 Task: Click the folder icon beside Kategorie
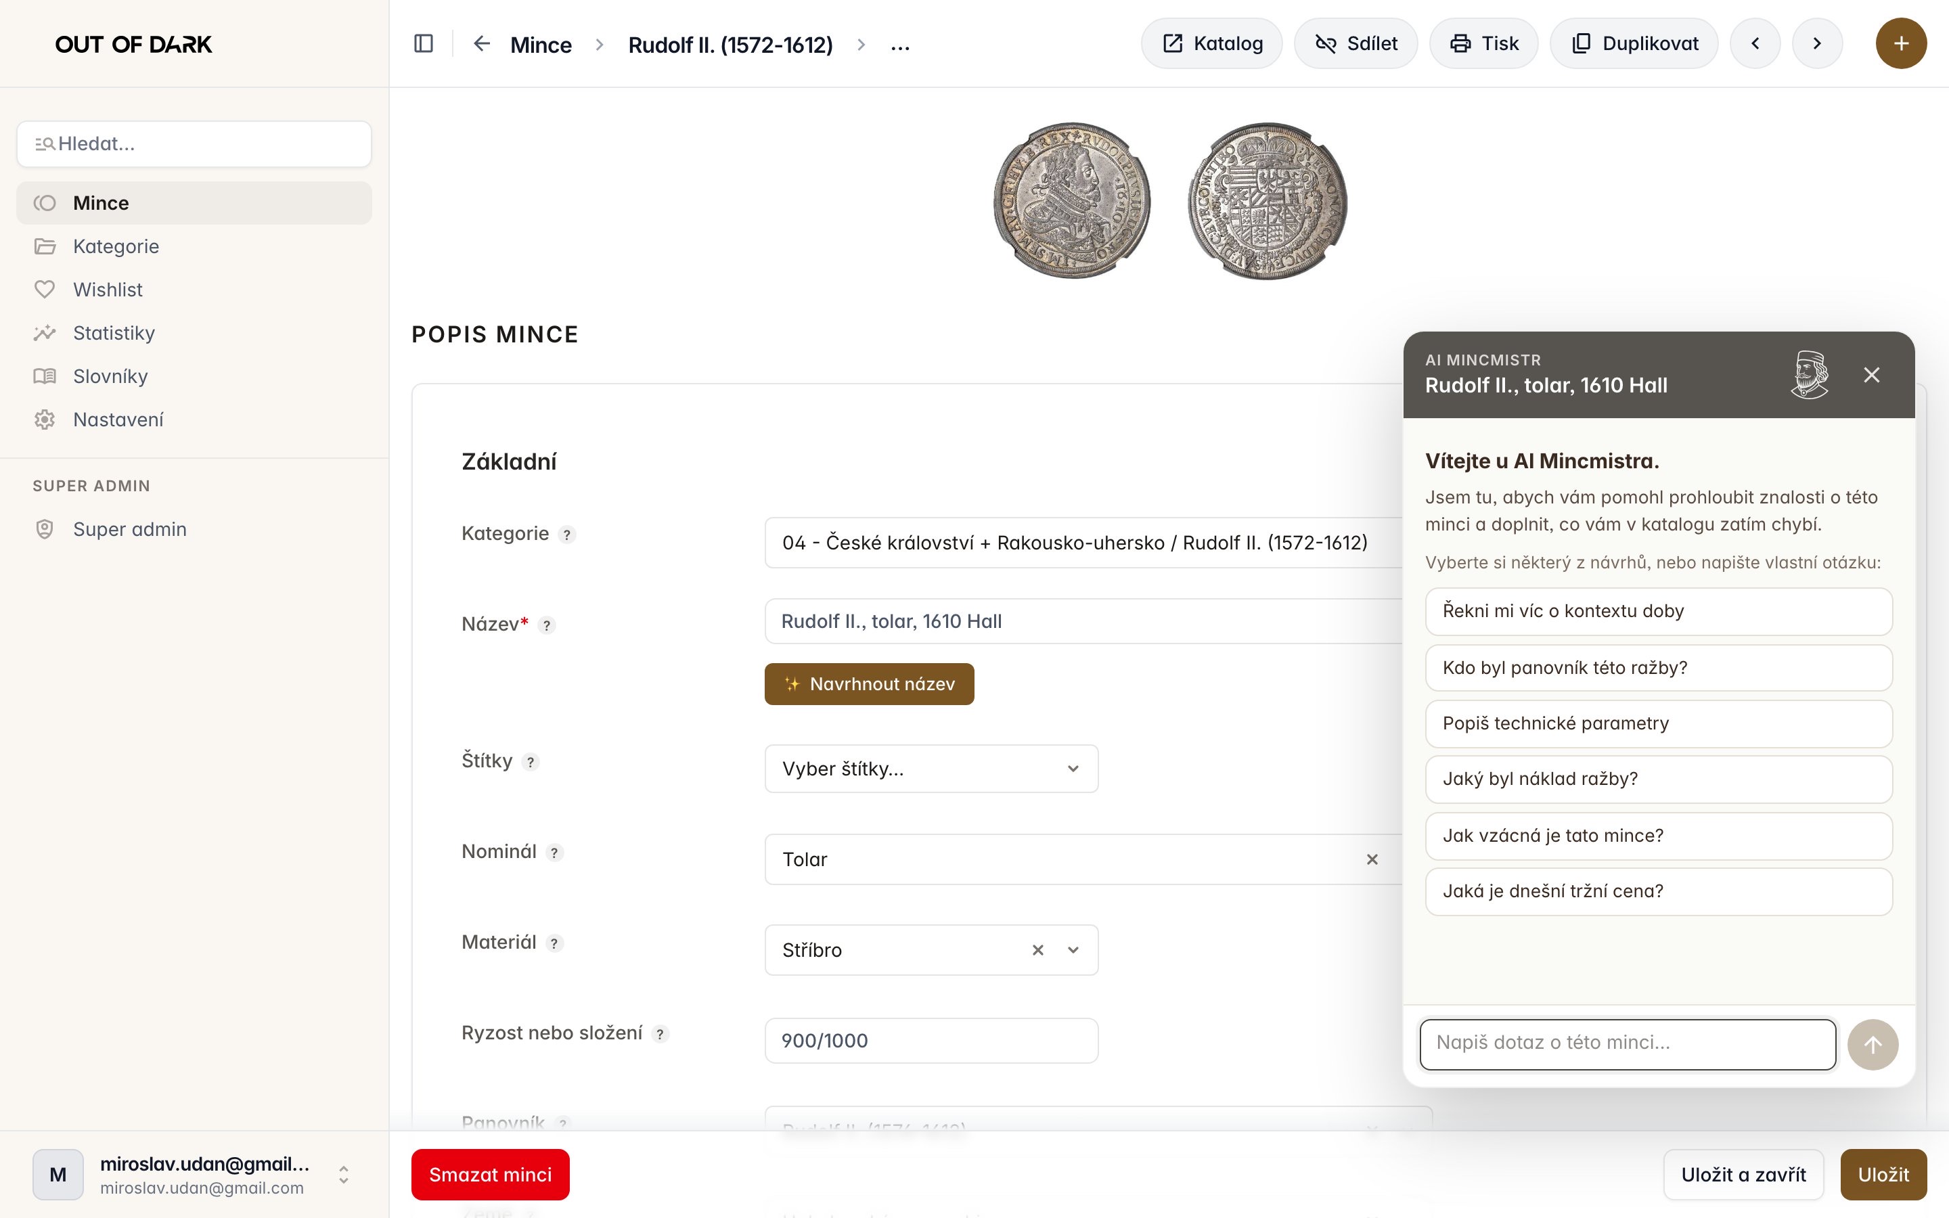pos(44,246)
